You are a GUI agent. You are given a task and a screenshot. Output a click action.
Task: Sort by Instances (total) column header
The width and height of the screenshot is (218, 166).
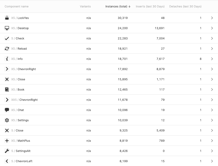tap(118, 6)
